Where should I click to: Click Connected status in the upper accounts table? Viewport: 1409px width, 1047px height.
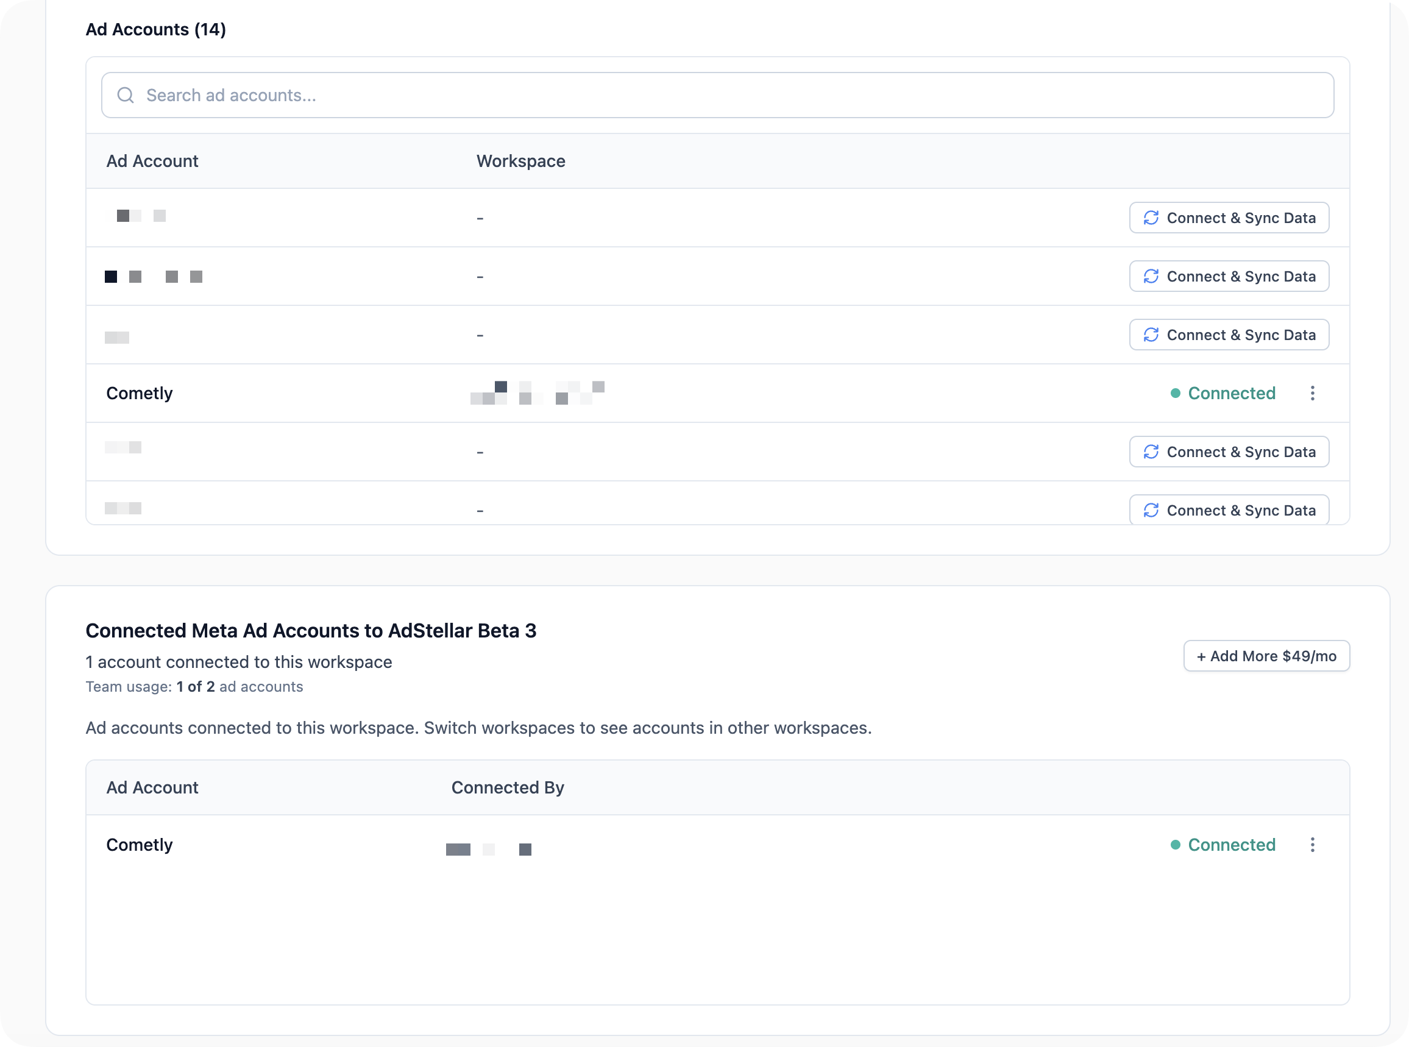pyautogui.click(x=1231, y=393)
